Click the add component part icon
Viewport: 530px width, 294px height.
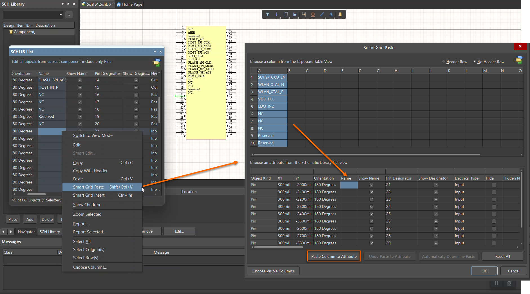tap(340, 14)
